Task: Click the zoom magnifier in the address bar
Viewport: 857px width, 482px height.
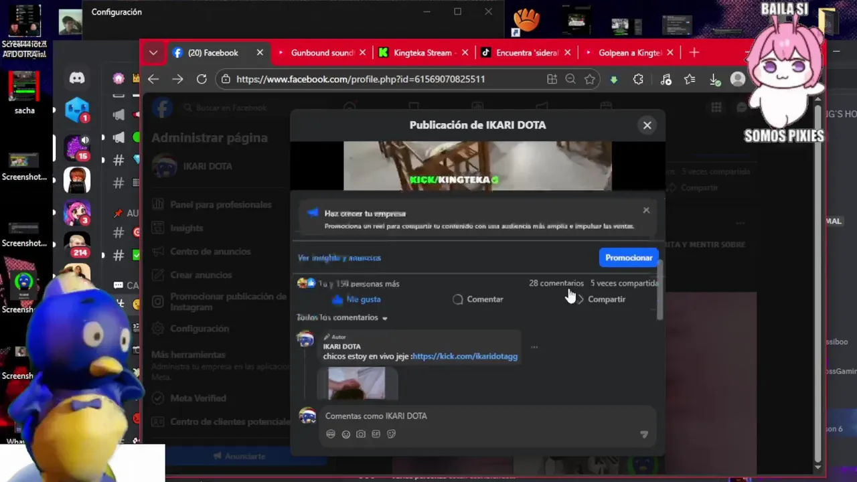Action: click(x=570, y=79)
